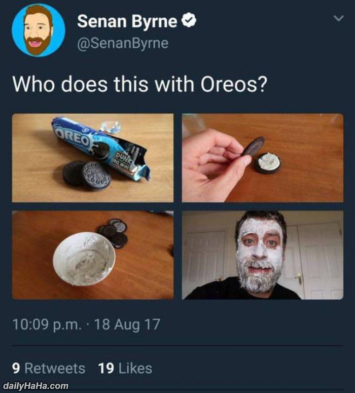Click the cream-topped Oreo half on table
This screenshot has height=393, width=355.
[268, 163]
